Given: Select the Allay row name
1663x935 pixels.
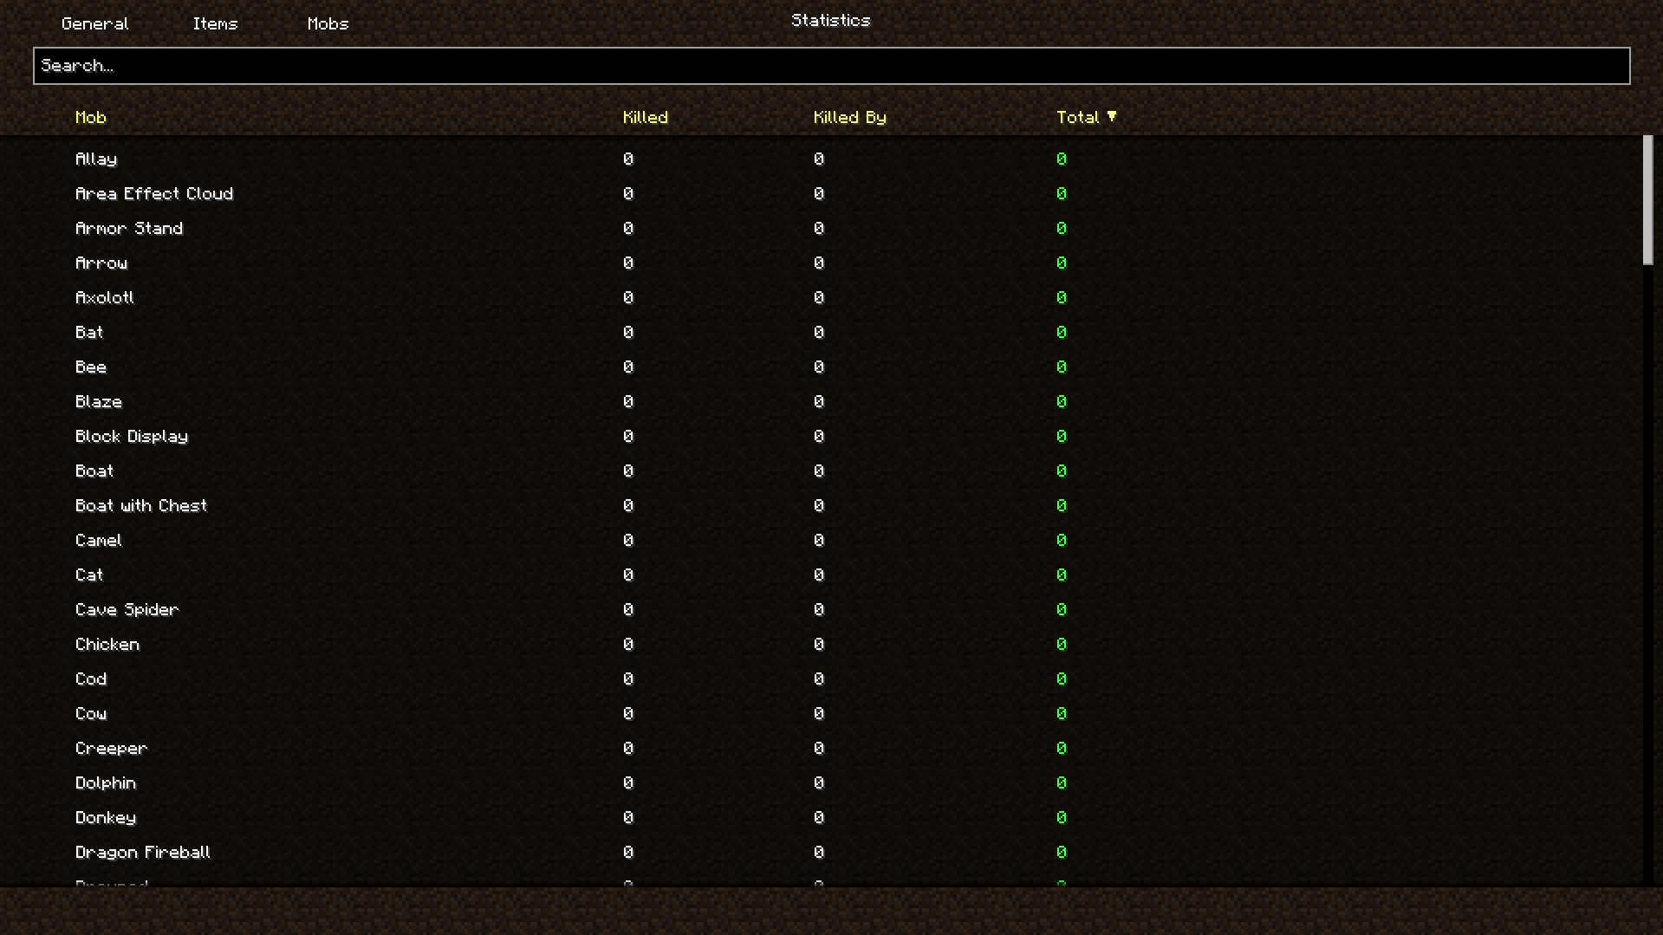Looking at the screenshot, I should coord(95,159).
